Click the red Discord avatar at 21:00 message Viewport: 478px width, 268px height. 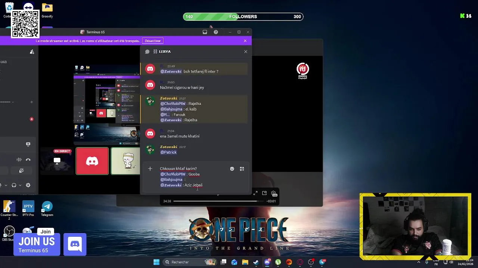(x=150, y=85)
